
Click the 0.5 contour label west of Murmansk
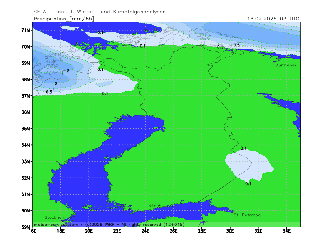click(236, 45)
